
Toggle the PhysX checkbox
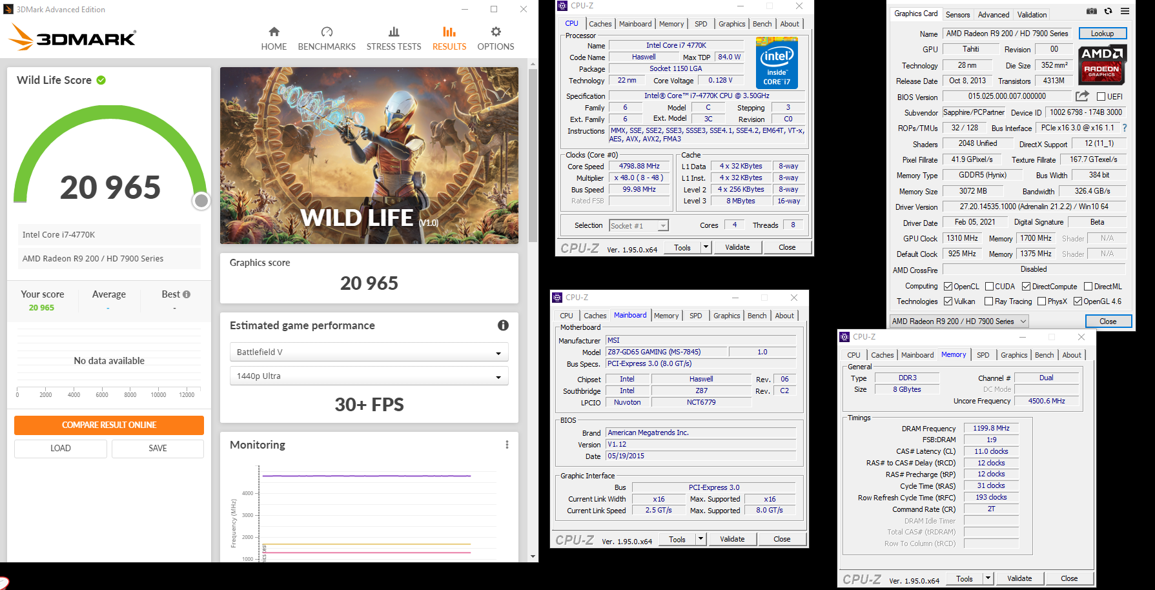pyautogui.click(x=1042, y=301)
